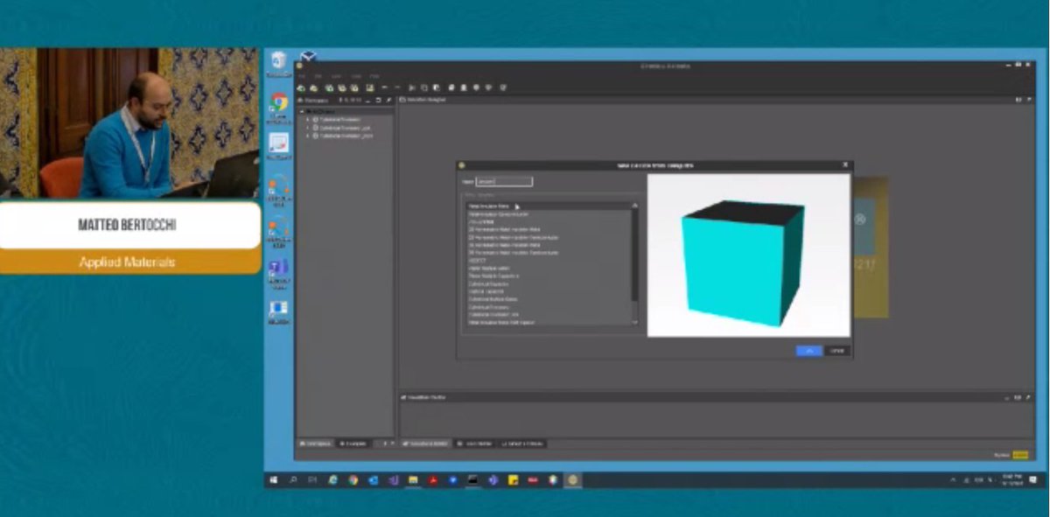Open Task View from the taskbar

[313, 480]
